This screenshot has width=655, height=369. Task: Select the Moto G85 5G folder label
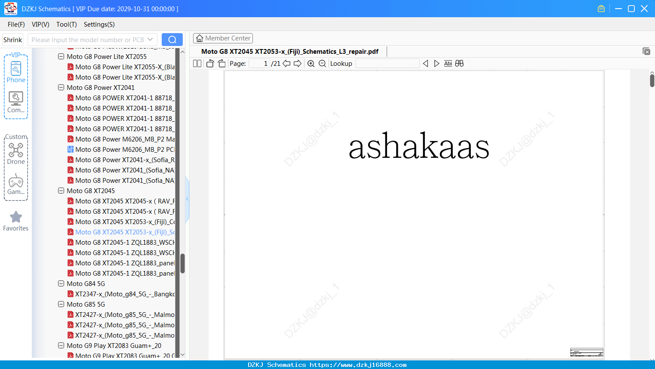pos(86,304)
